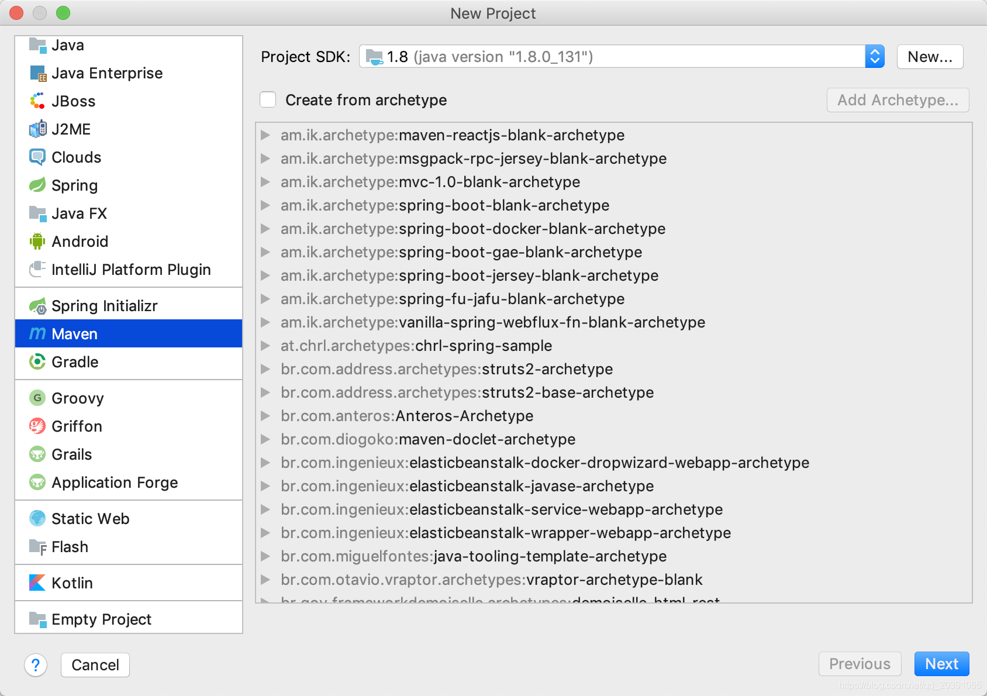This screenshot has width=987, height=696.
Task: Select java-tooling-template-archetype row
Action: pyautogui.click(x=613, y=556)
